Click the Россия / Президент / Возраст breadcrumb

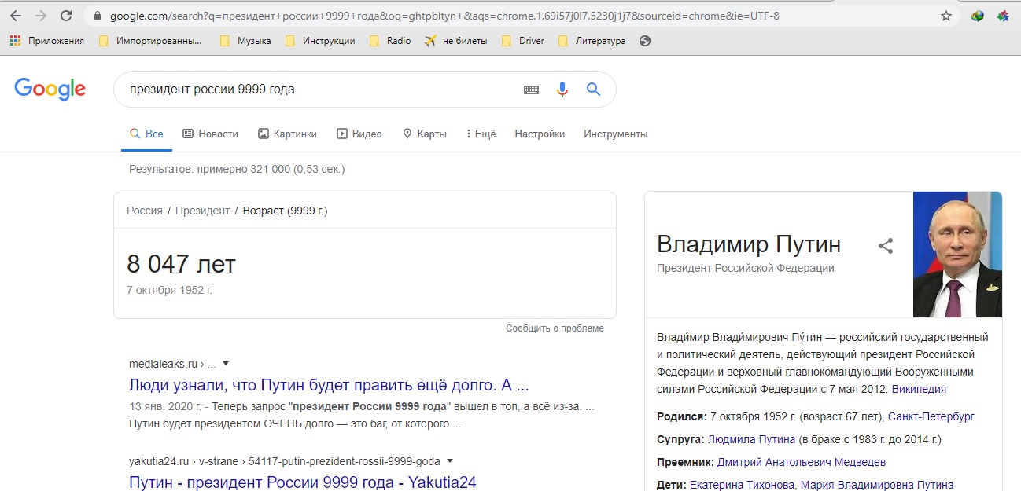click(227, 211)
